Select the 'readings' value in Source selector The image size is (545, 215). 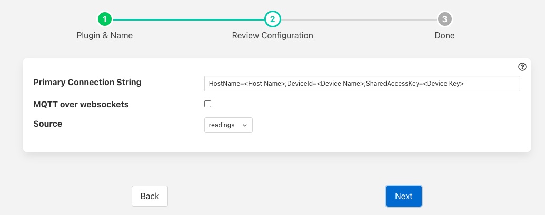point(222,125)
